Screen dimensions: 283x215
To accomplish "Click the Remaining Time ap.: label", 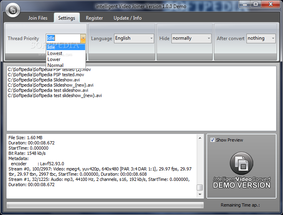I will point(240,205).
